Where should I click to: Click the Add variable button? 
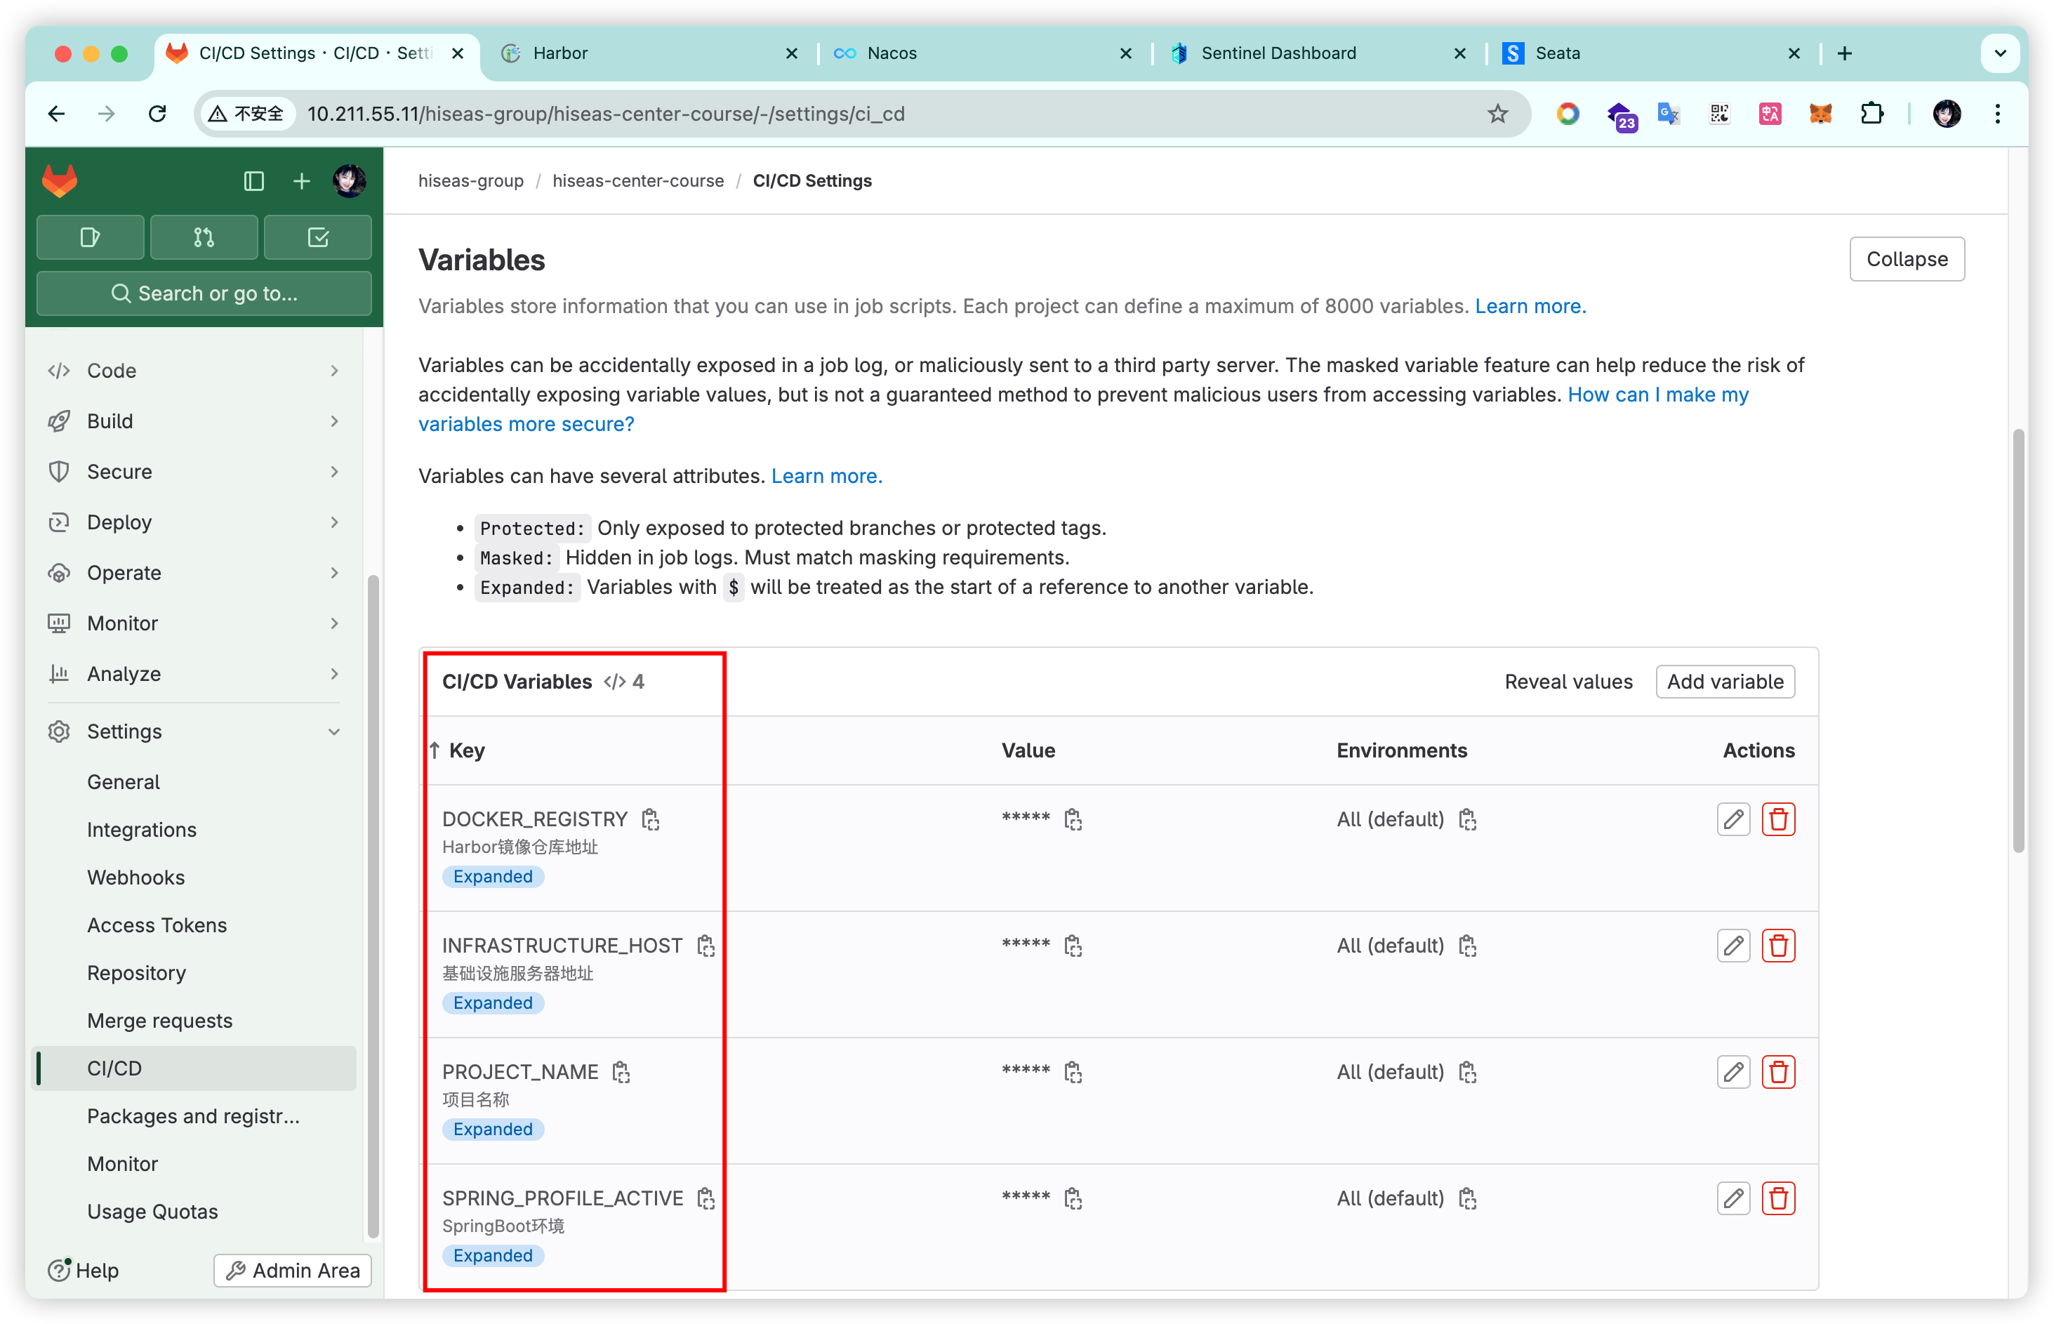[x=1726, y=680]
